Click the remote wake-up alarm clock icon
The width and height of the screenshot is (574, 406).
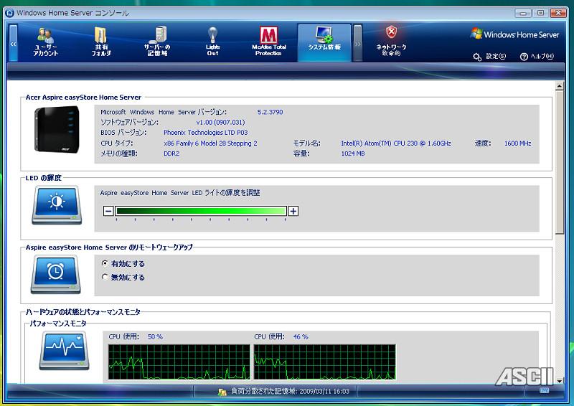click(56, 273)
